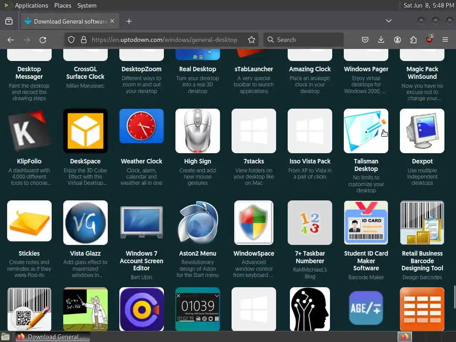
Task: Open Firefox account menu
Action: 397,40
